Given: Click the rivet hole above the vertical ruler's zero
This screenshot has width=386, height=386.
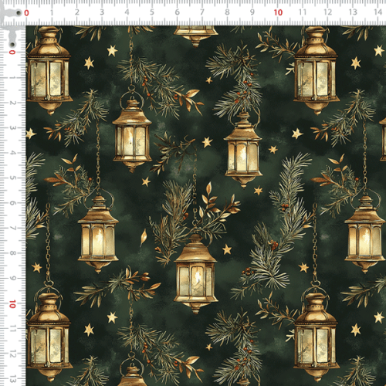Looking at the screenshot, I should (12, 44).
